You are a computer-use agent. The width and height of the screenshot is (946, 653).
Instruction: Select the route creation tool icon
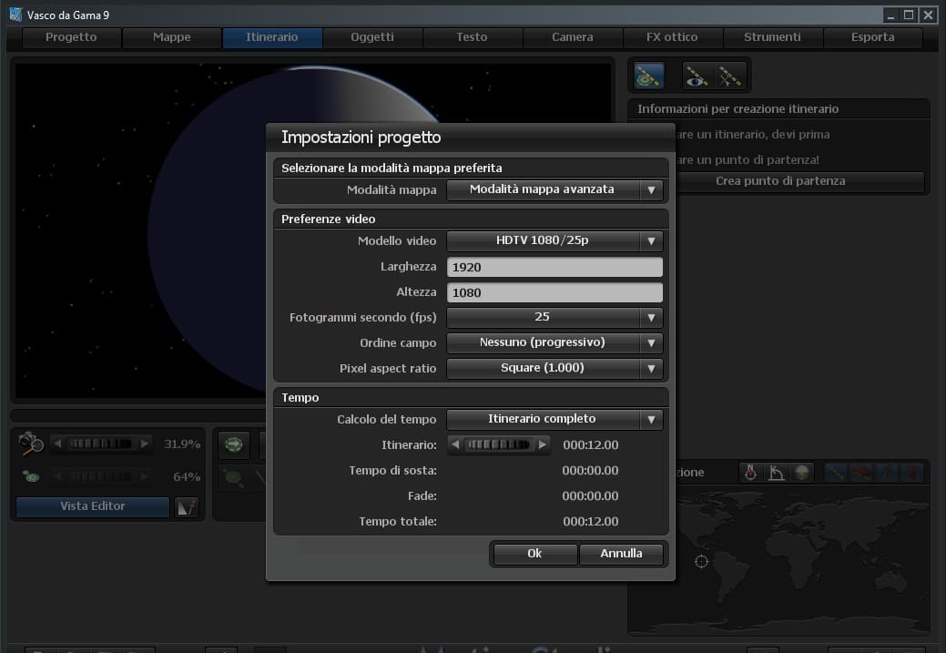649,76
